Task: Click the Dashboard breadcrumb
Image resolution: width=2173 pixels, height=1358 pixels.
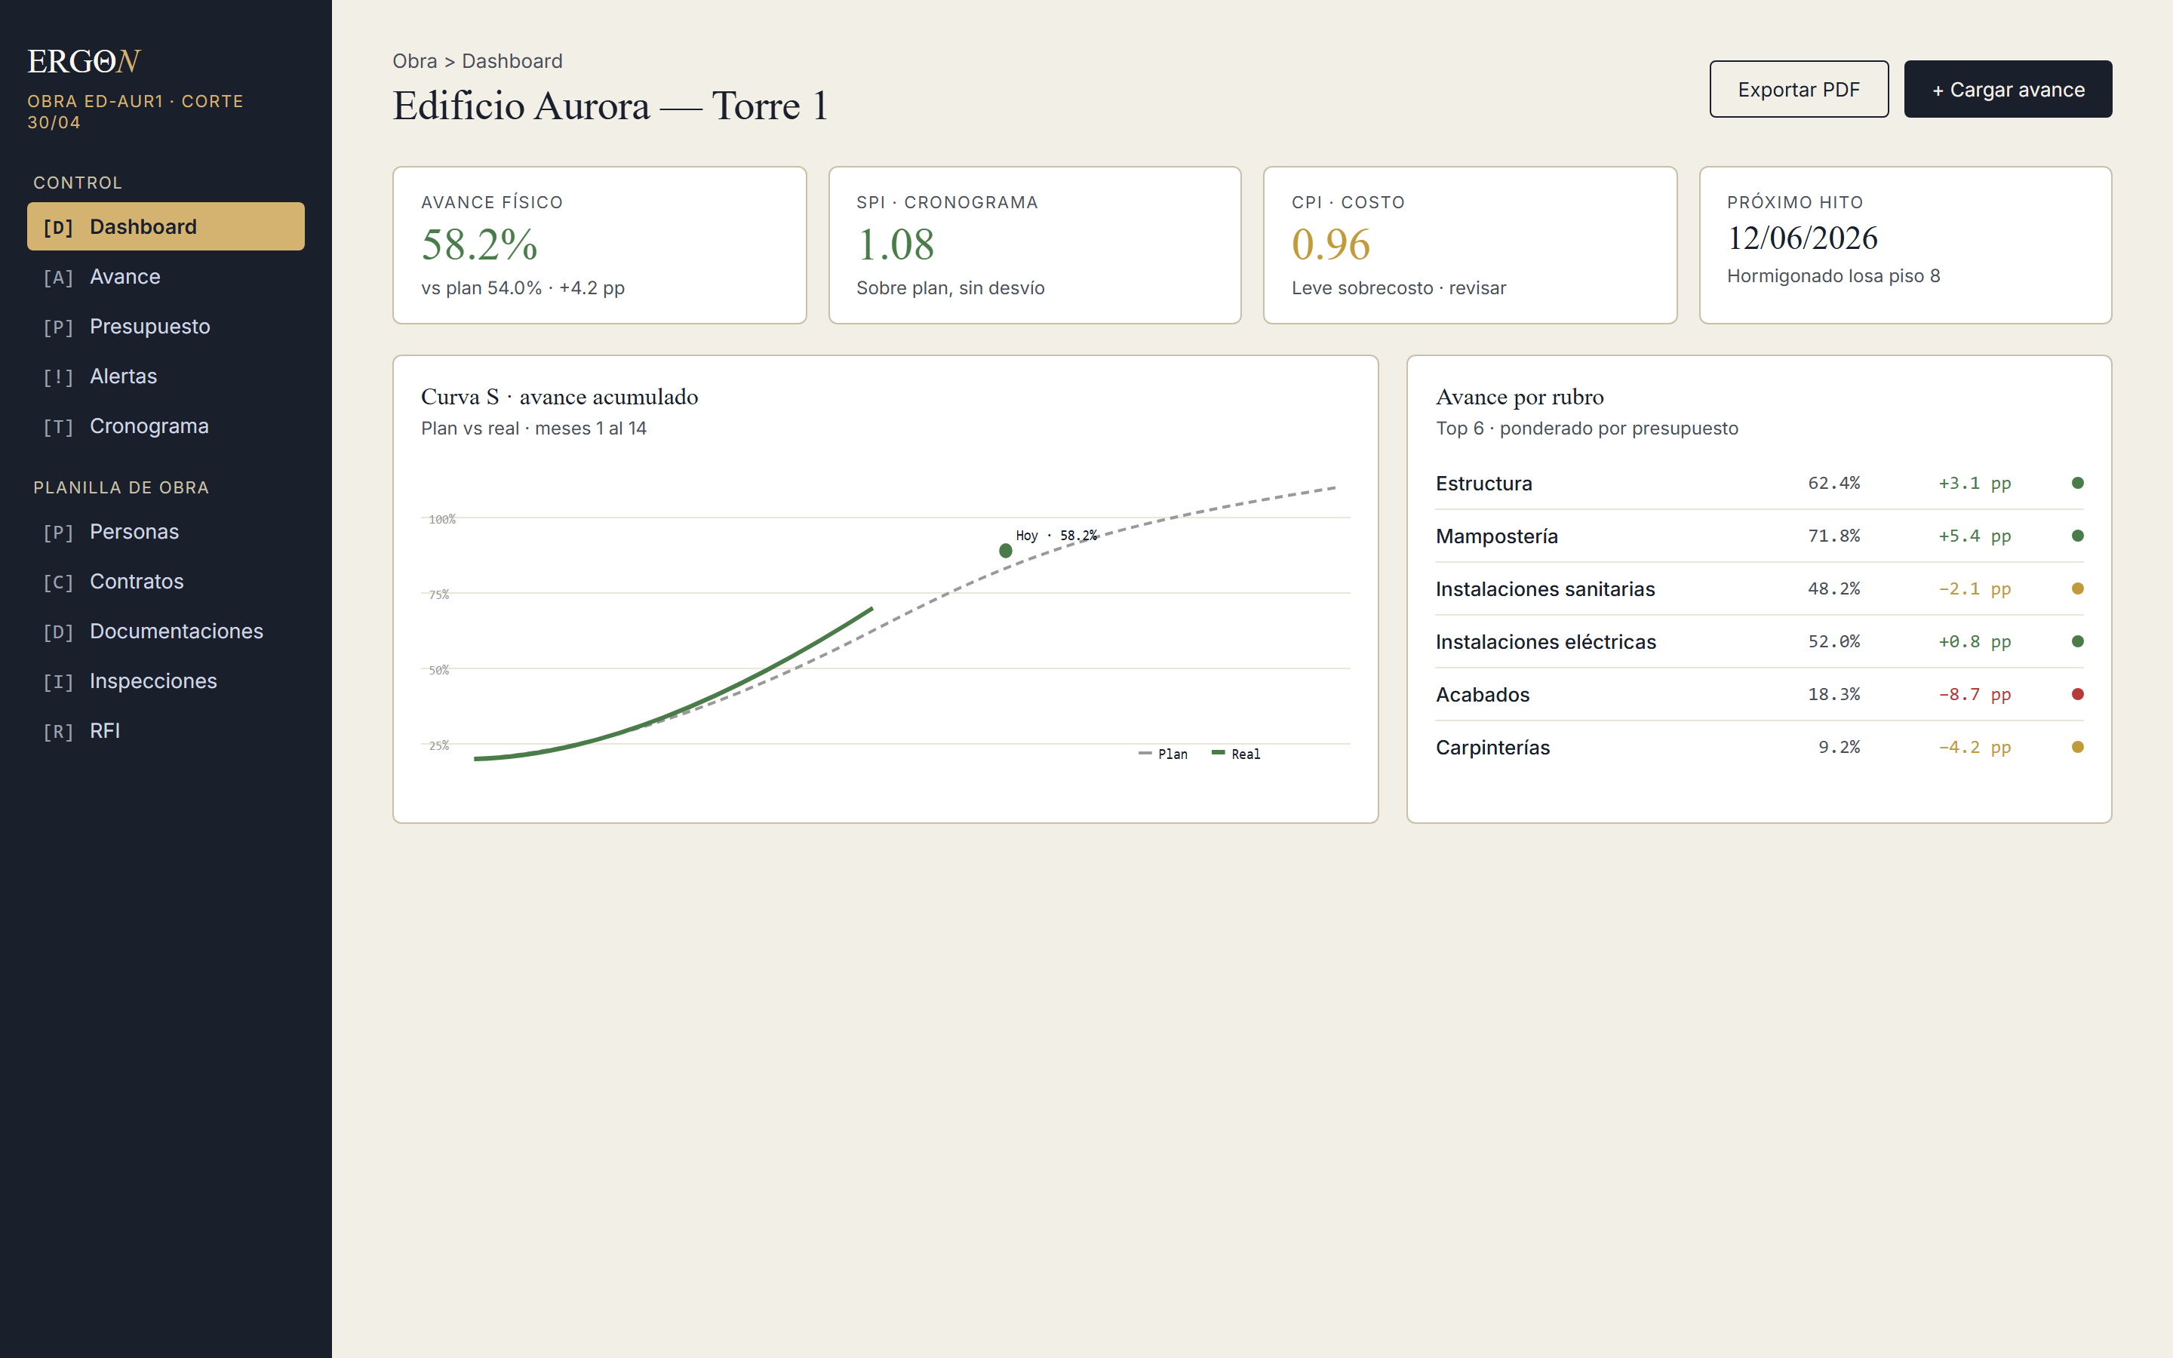Action: coord(512,61)
